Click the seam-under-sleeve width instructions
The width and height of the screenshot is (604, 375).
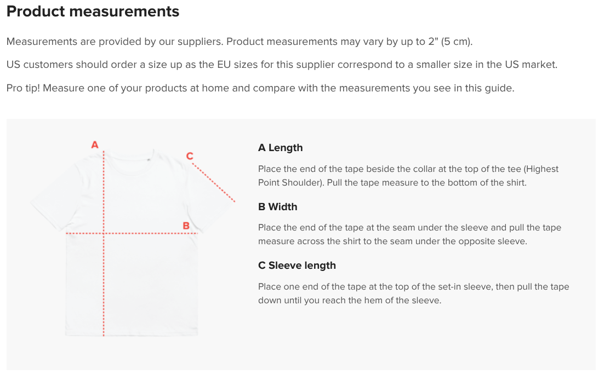click(409, 234)
